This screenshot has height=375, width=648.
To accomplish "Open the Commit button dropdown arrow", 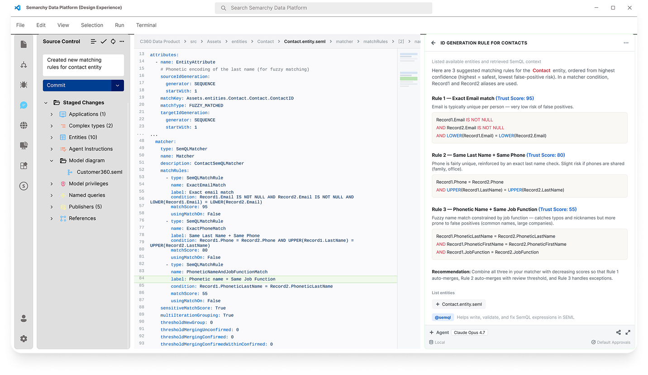I will (118, 85).
